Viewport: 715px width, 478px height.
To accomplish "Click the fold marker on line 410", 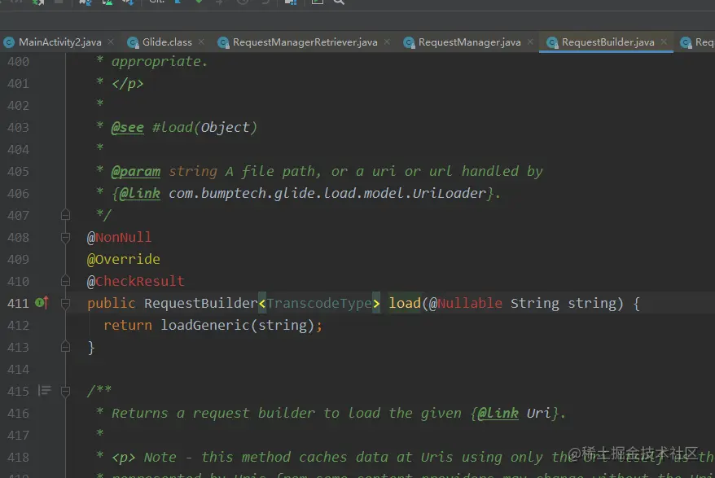I will pos(65,281).
